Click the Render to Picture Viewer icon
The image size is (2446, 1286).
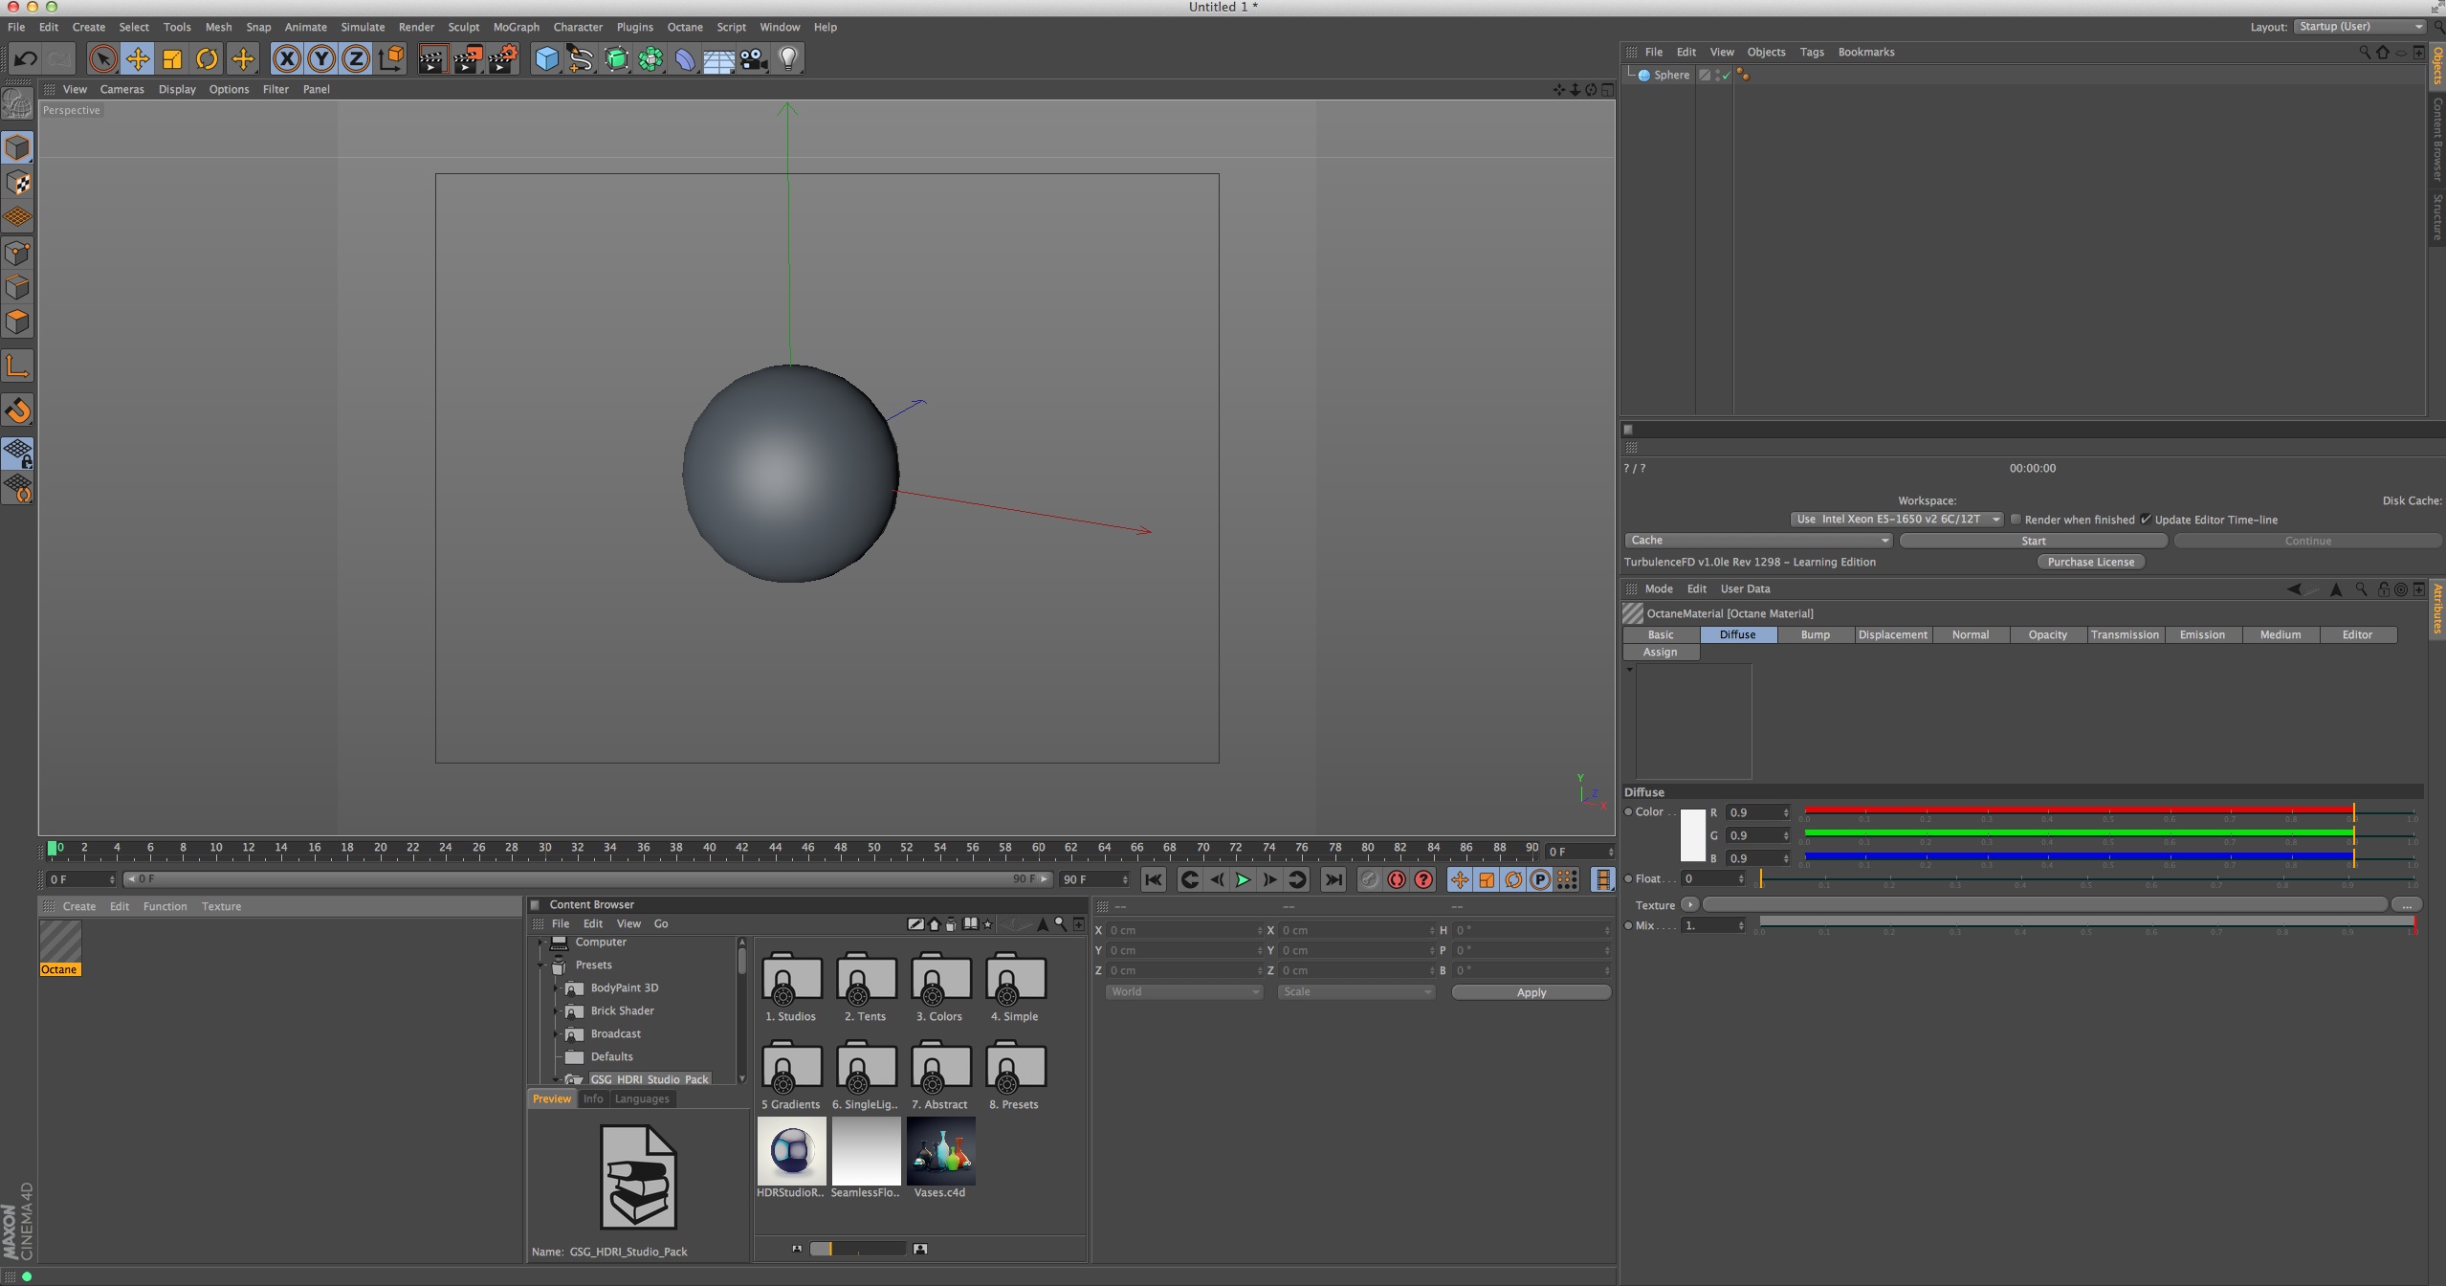click(x=467, y=59)
